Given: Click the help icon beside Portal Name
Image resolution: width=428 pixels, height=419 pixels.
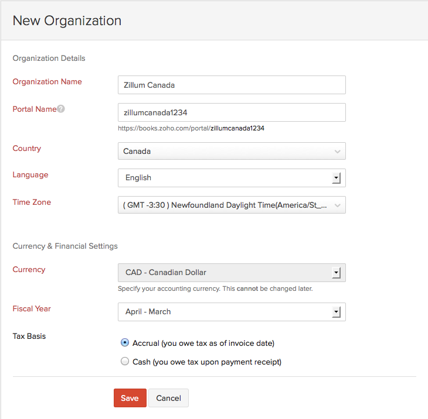Looking at the screenshot, I should click(61, 109).
